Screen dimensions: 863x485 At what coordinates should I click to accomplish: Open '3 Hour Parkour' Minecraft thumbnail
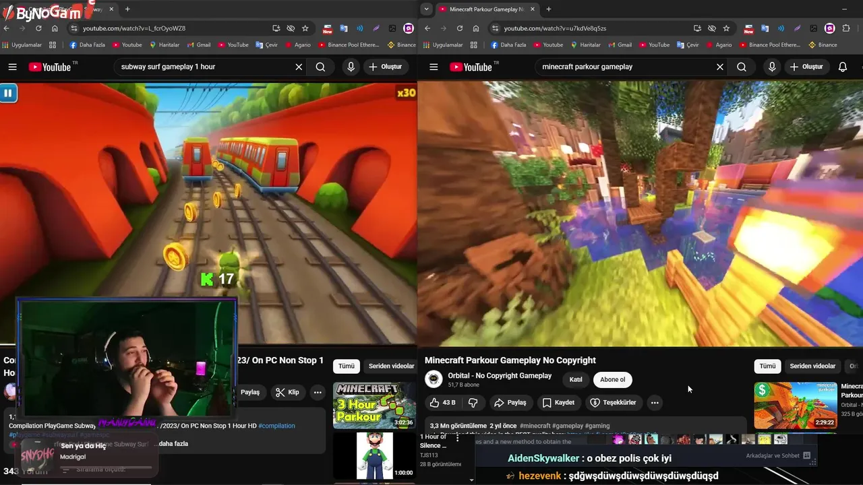[374, 406]
